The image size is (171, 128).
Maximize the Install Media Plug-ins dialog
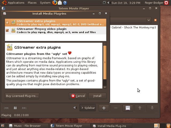click(100, 13)
